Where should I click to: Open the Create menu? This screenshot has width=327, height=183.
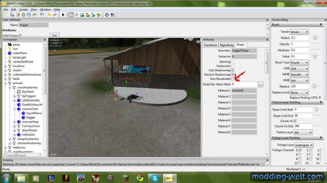(x=23, y=10)
